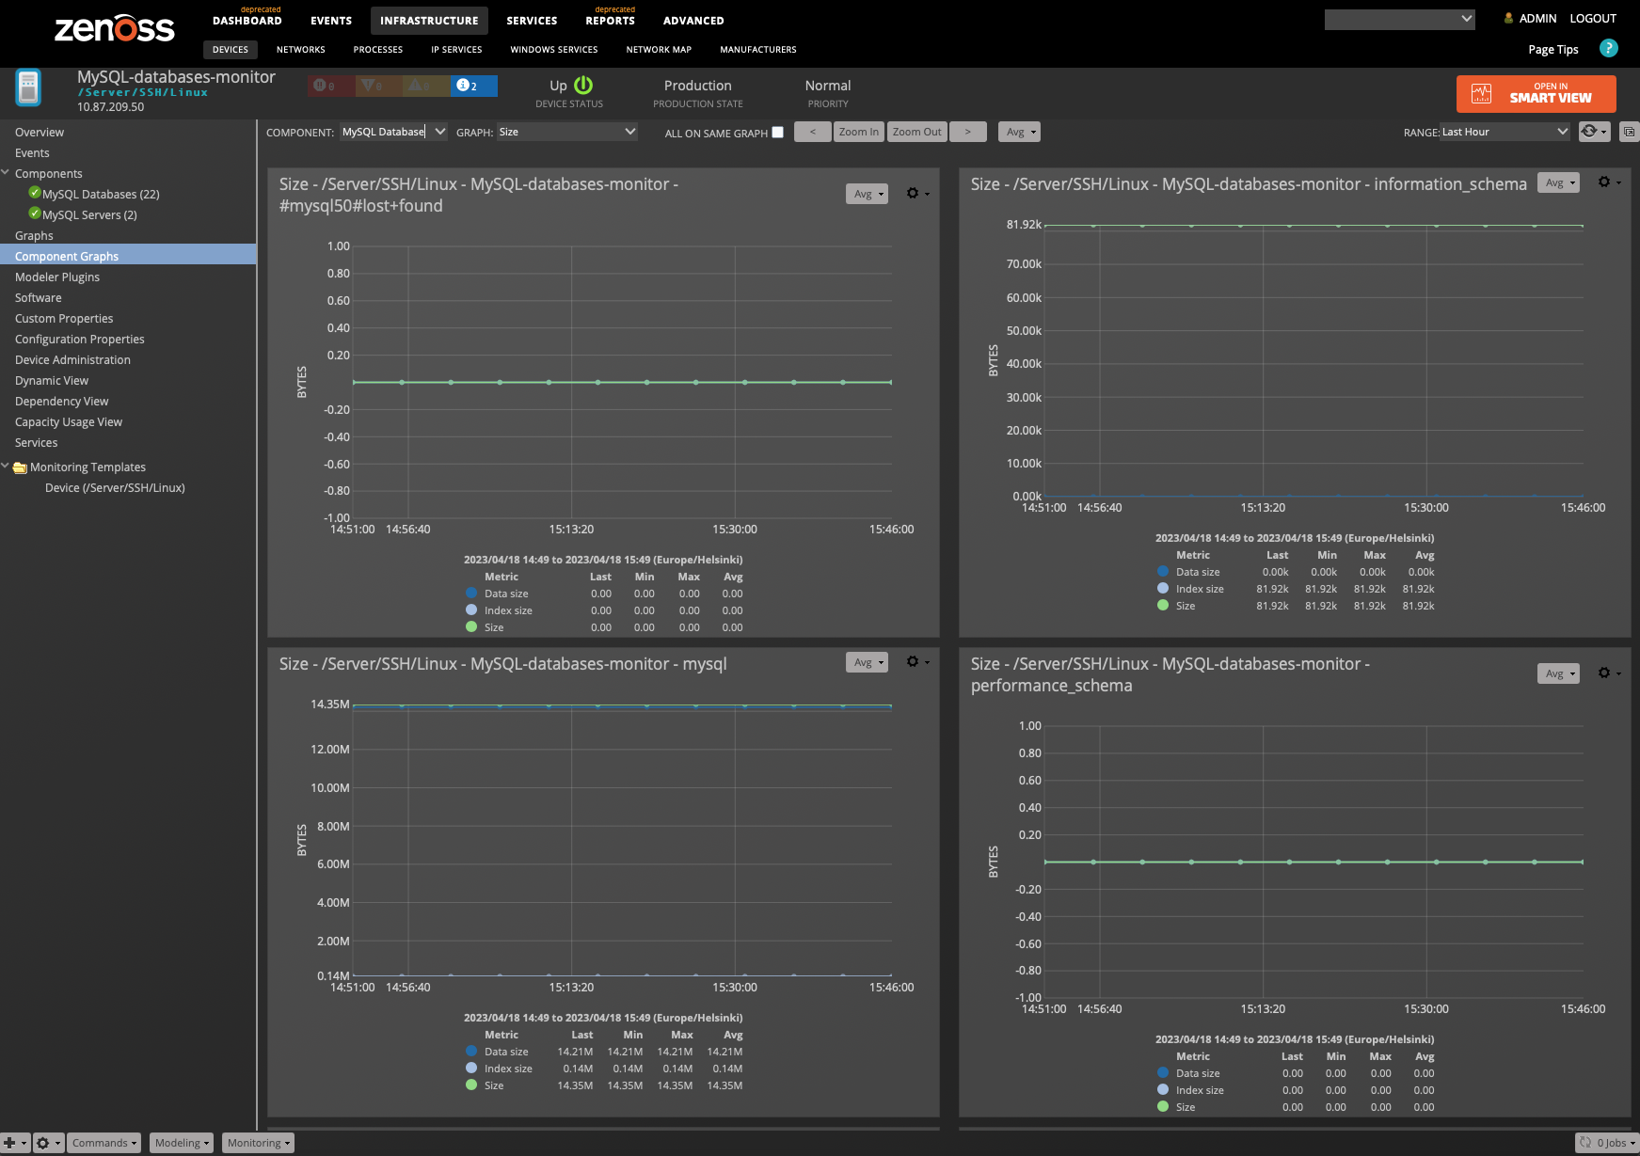Viewport: 1640px width, 1156px height.
Task: Open Avg dropdown on mysql graph
Action: coord(867,662)
